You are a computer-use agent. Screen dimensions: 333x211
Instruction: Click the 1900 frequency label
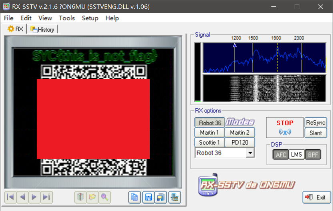tap(276, 38)
